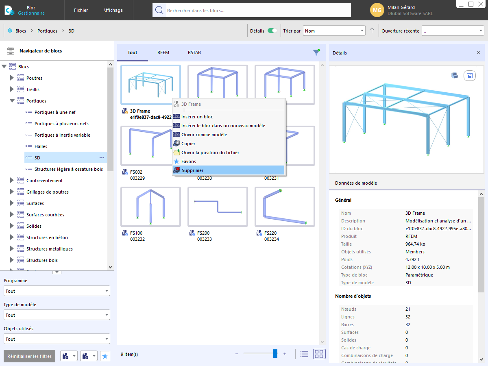Viewport: 488px width, 366px height.
Task: Click the thumbnail size slider handle
Action: click(x=275, y=354)
